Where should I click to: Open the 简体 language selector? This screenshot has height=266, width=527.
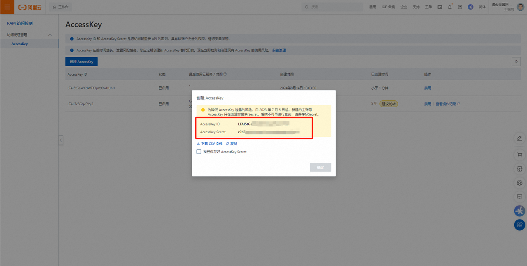pos(482,7)
